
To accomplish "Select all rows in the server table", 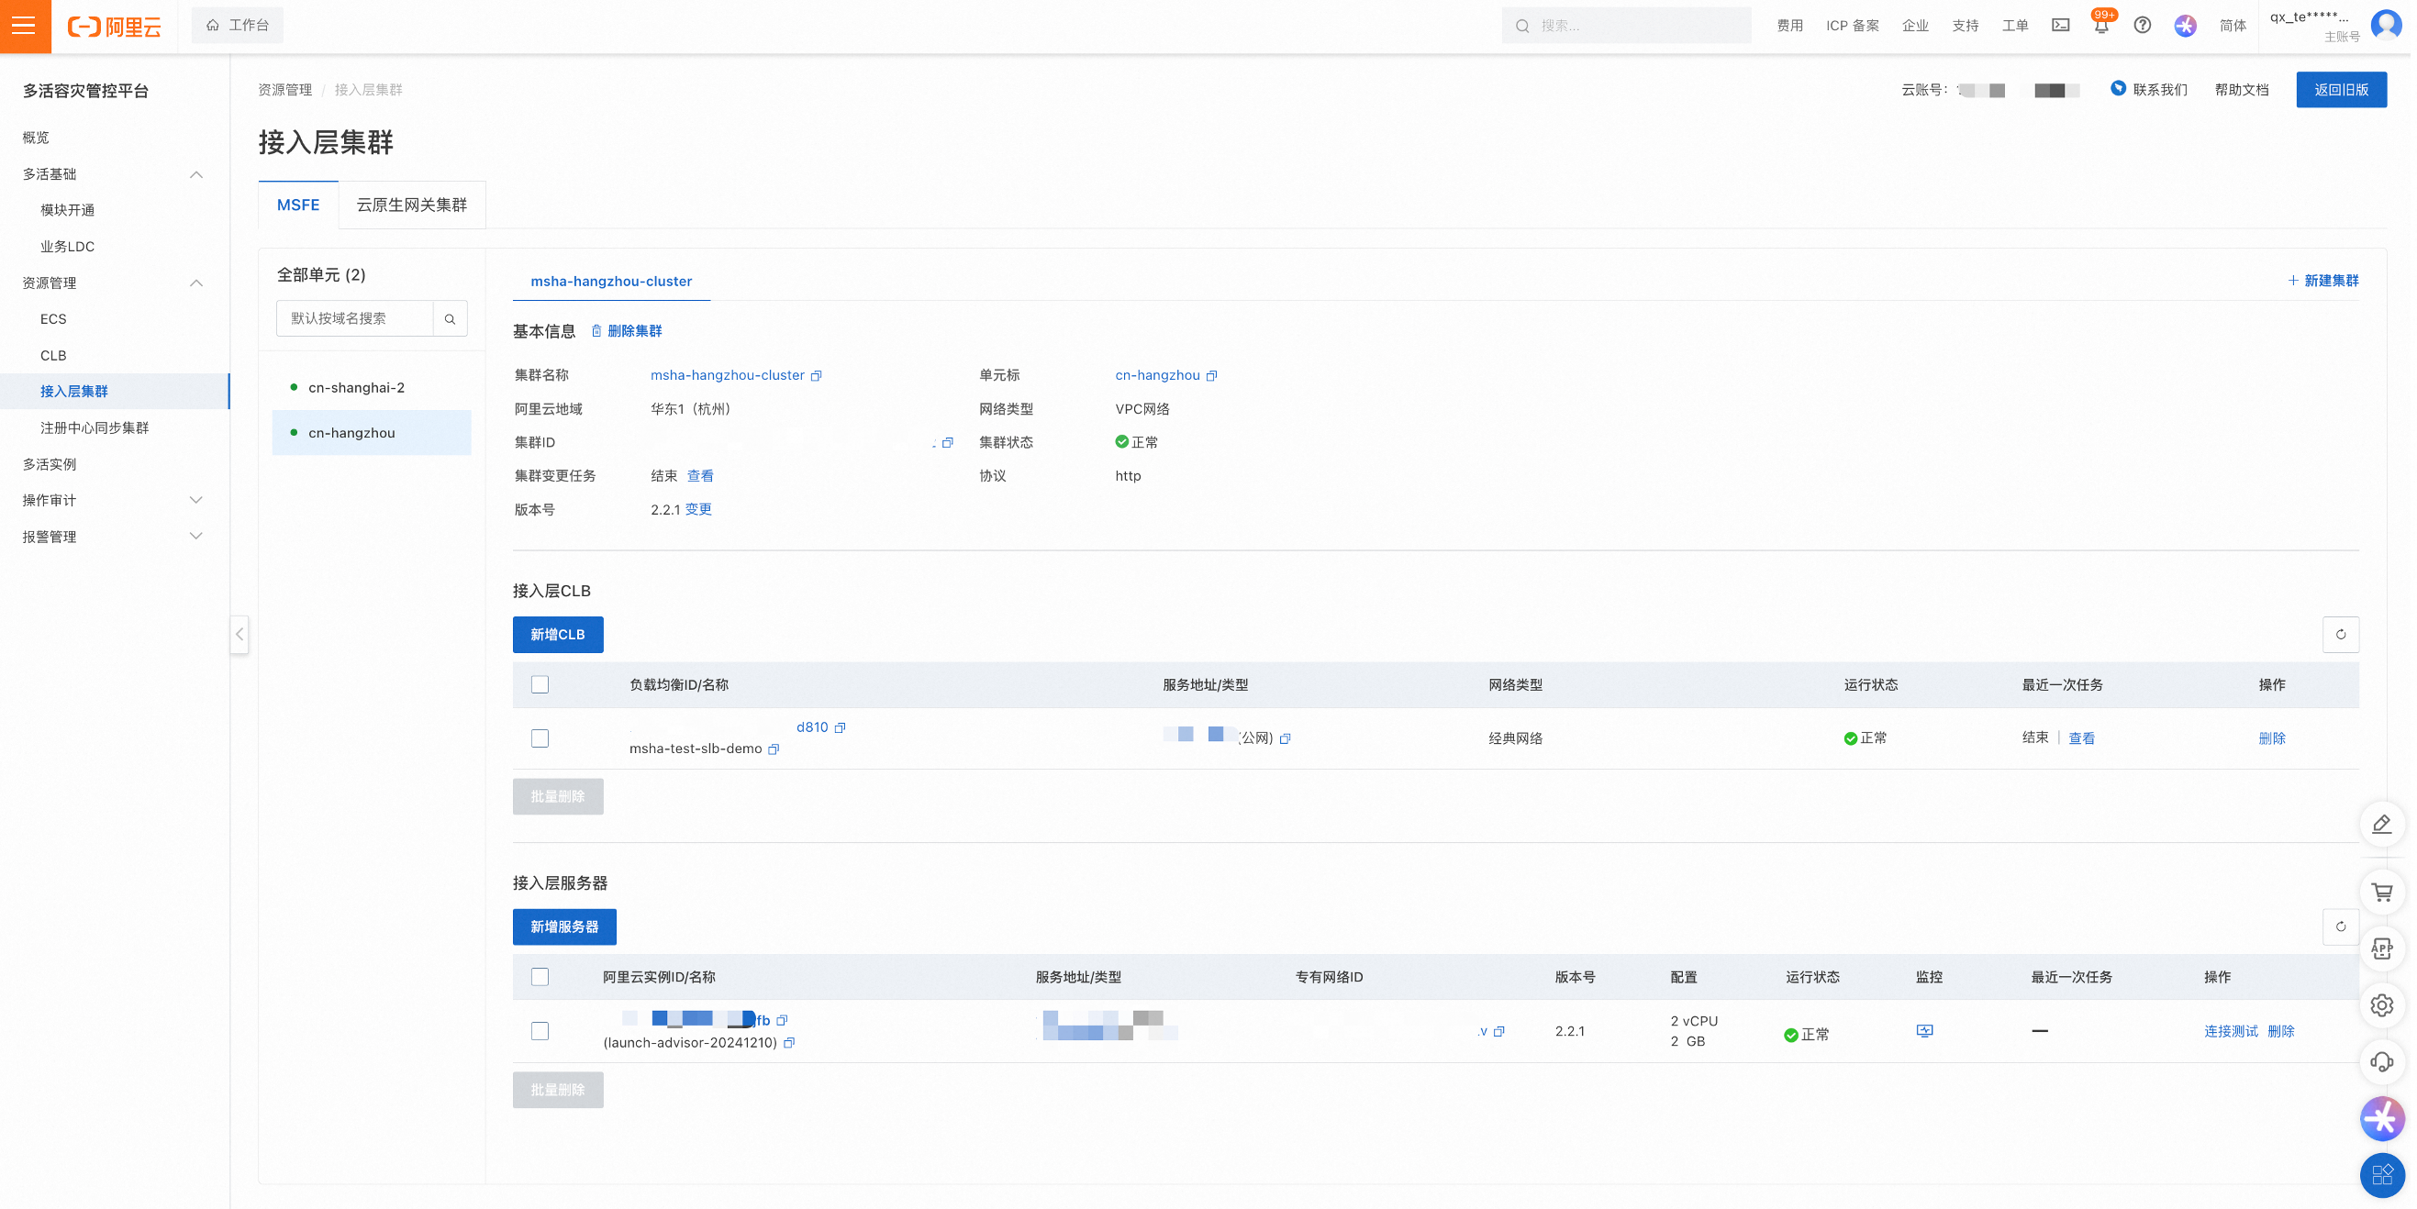I will [541, 979].
